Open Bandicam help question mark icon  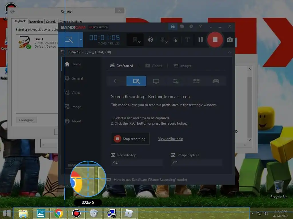point(200,27)
